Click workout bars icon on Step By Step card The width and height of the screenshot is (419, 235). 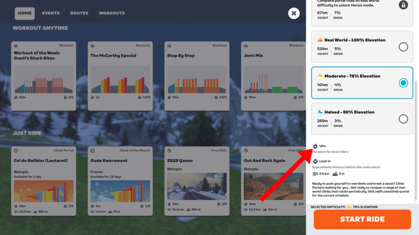coord(169,46)
